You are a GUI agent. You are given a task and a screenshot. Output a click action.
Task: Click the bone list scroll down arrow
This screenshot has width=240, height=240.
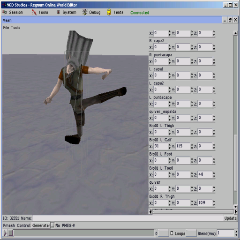pyautogui.click(x=235, y=207)
